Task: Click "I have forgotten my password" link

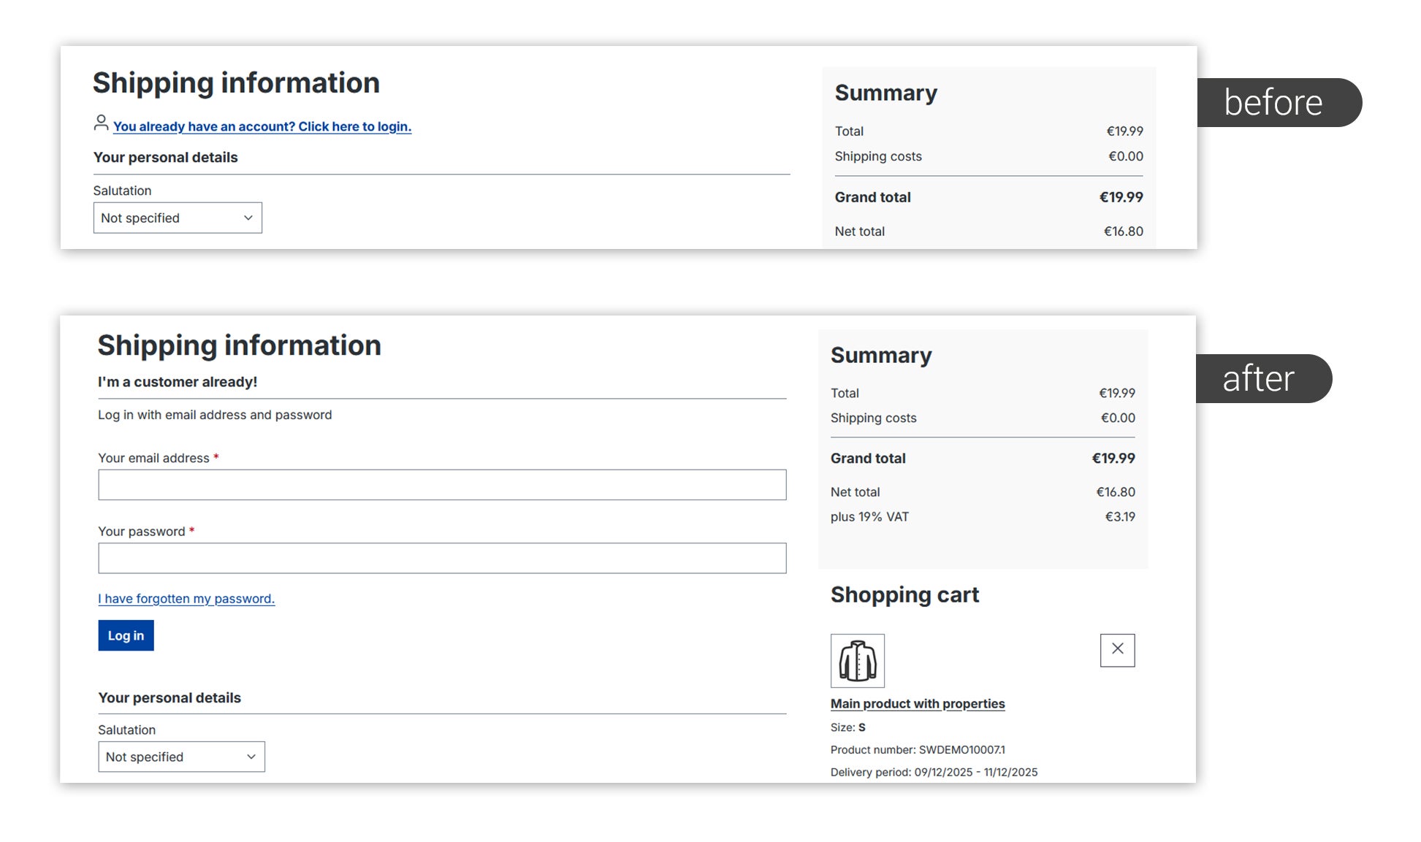Action: click(186, 598)
